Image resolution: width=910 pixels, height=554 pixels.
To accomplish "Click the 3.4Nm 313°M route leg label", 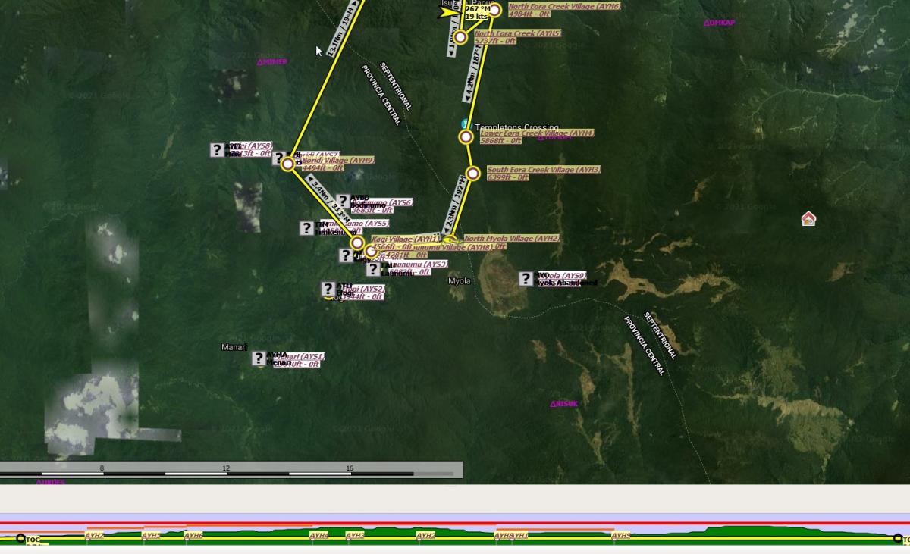I will 329,197.
